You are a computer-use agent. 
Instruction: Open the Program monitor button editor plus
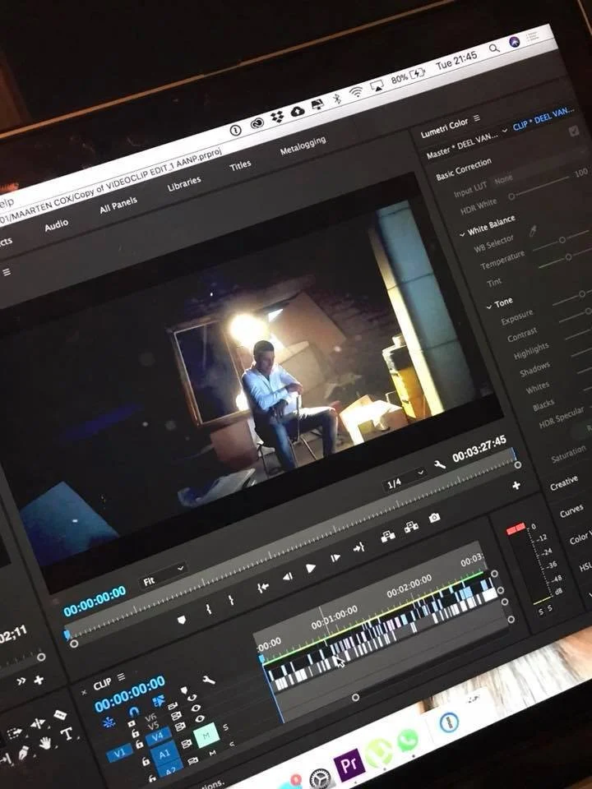coord(516,485)
